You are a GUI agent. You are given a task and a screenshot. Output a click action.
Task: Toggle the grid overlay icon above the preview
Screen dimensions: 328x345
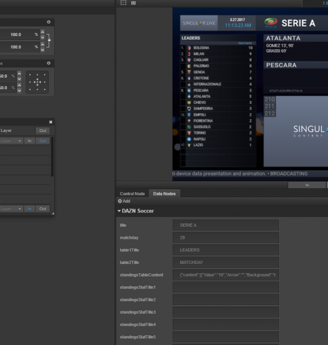[x=133, y=3]
